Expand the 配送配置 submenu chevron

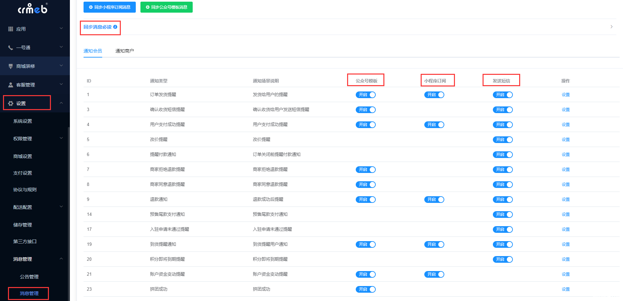click(61, 207)
